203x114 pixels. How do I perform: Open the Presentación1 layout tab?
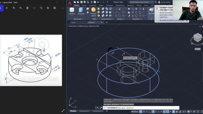[84, 111]
